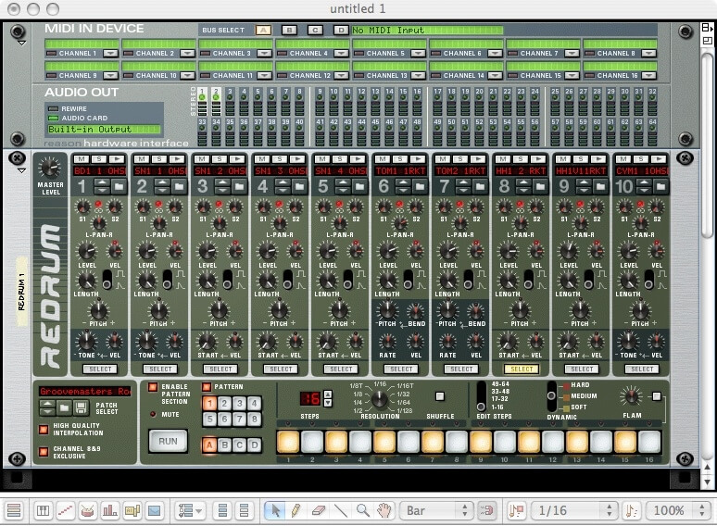Image resolution: width=717 pixels, height=526 pixels.
Task: Select Bus A in Bus Select
Action: (x=263, y=31)
